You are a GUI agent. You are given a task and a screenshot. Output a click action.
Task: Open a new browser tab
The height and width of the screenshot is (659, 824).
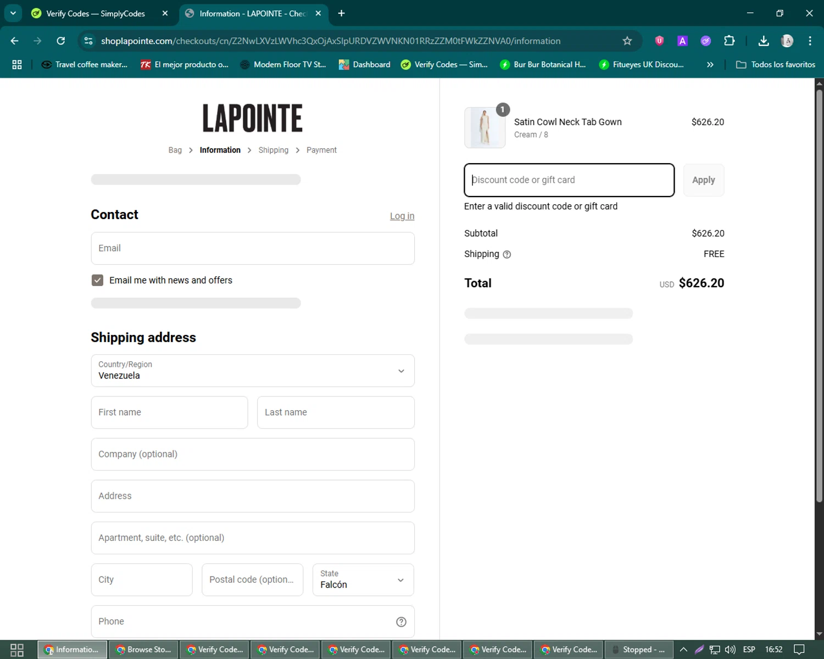coord(341,13)
